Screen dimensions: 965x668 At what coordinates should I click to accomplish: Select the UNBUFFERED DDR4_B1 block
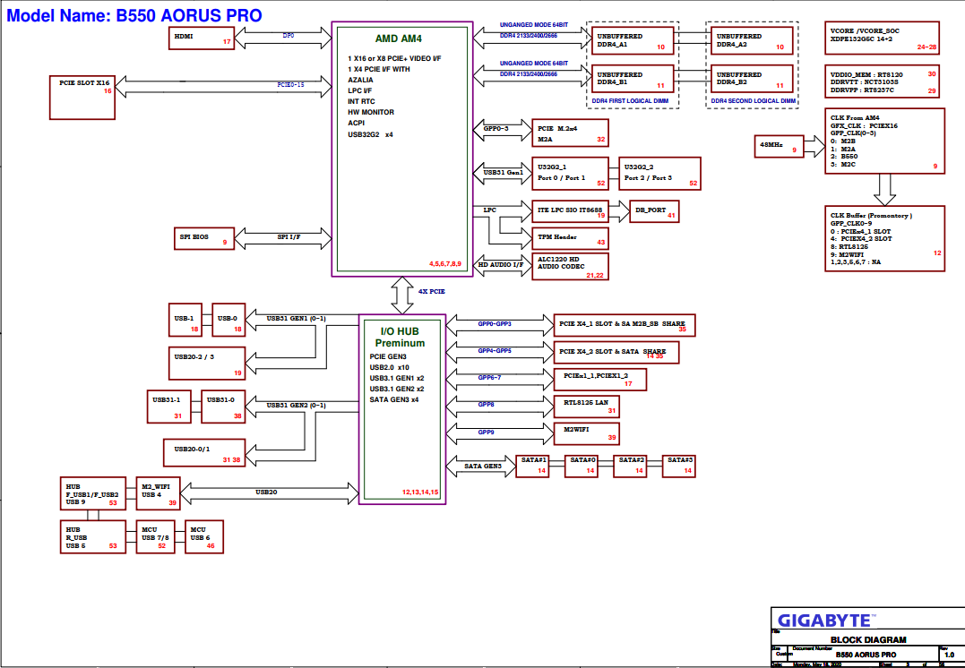coord(633,79)
